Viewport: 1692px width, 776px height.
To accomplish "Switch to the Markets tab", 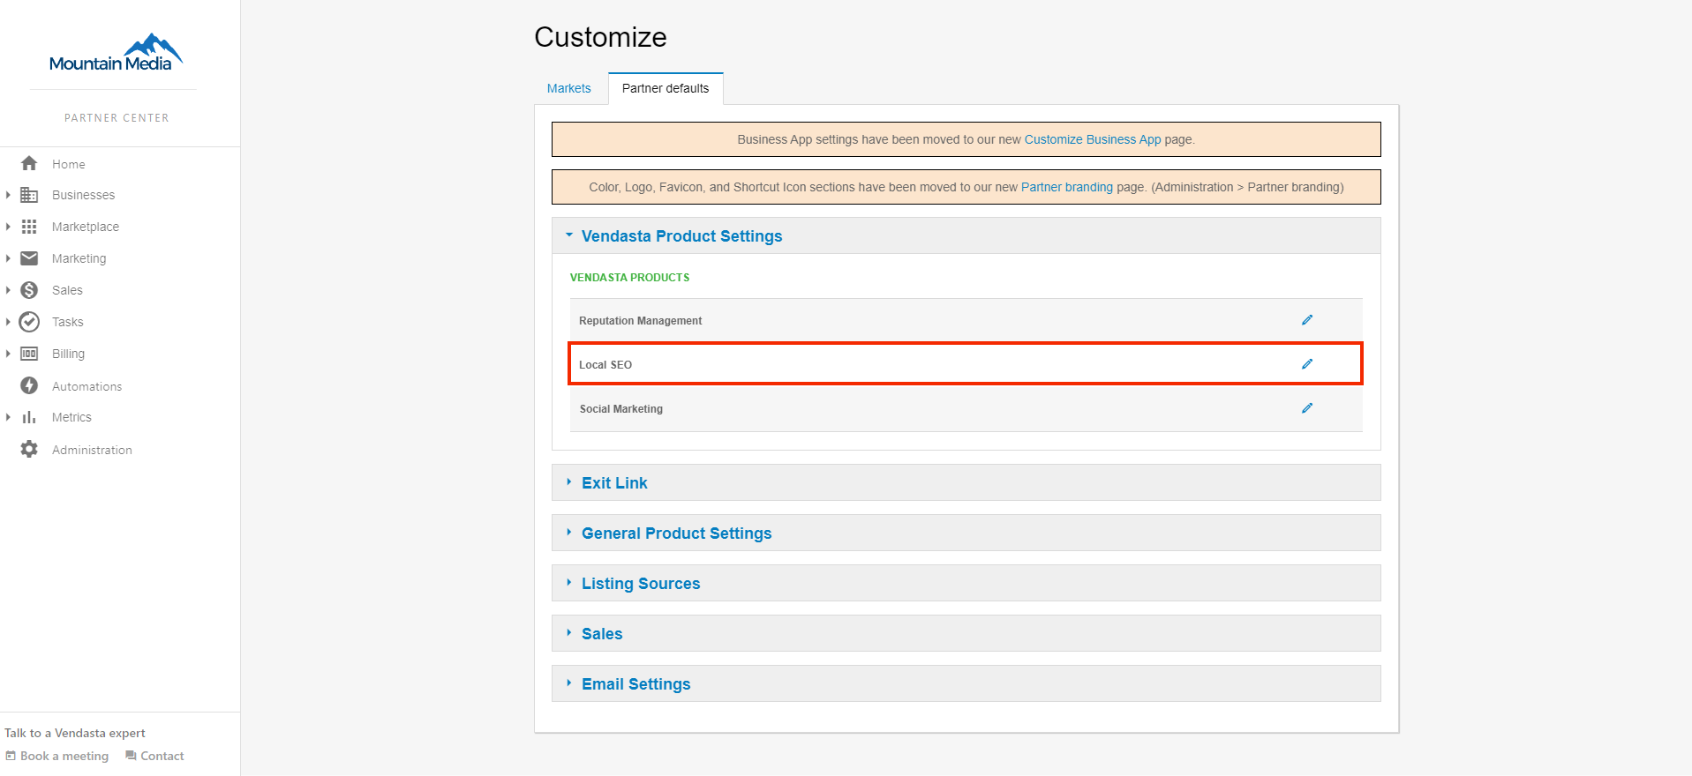I will coord(569,88).
